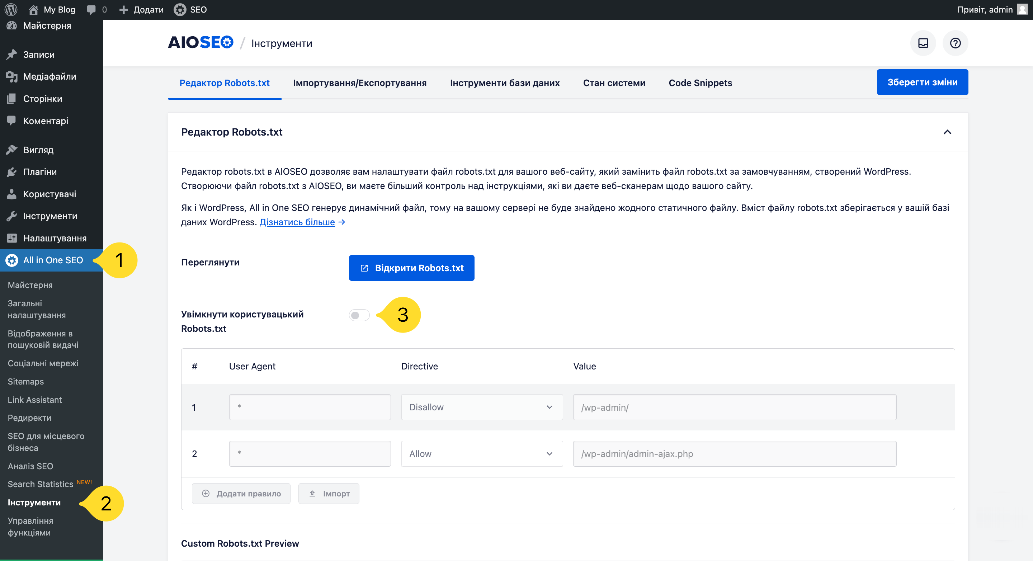Click the admin user avatar icon
Screen dimensions: 1033x561
click(1022, 9)
